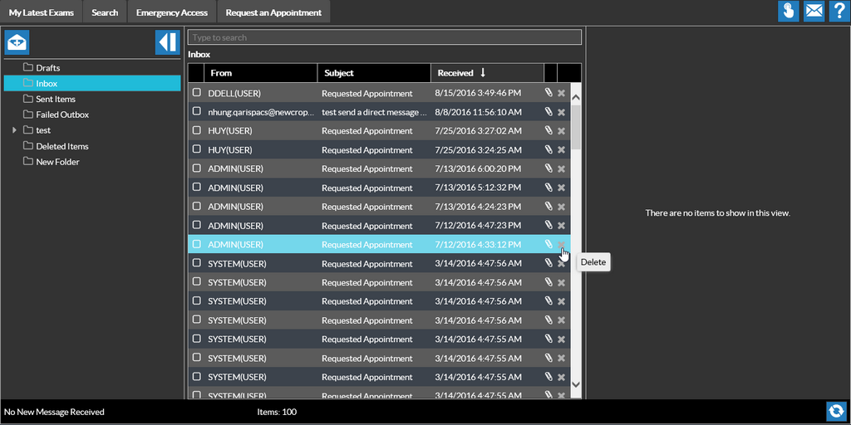Screen dimensions: 851x425
Task: Open the touch mode hand icon
Action: point(789,12)
